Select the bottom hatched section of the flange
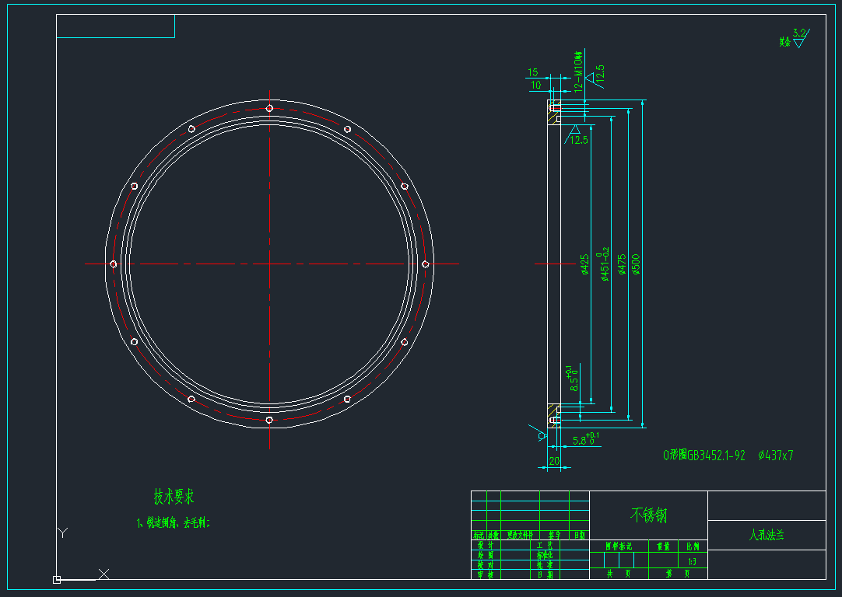842x597 pixels. [x=553, y=416]
